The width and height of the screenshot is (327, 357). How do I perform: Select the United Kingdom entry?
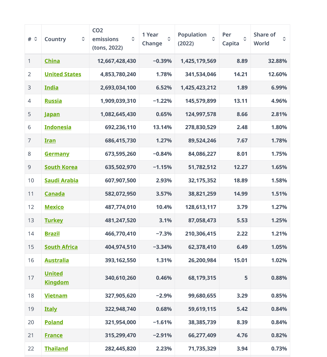(x=56, y=278)
